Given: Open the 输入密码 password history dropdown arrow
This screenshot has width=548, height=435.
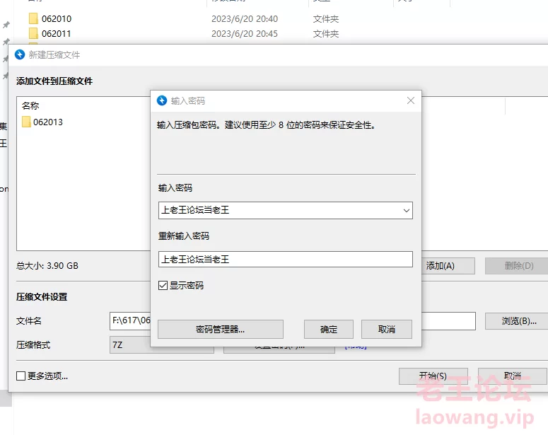Looking at the screenshot, I should (406, 211).
